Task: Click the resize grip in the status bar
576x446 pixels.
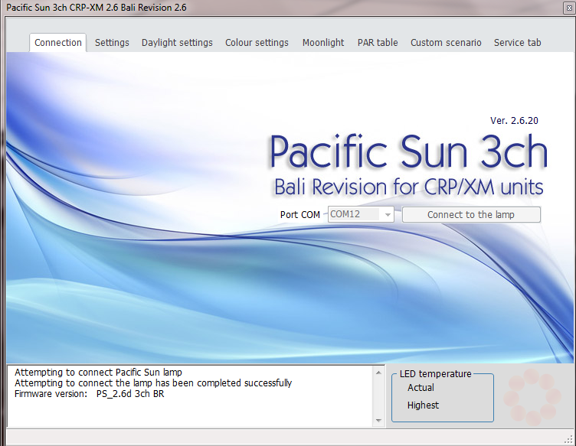Action: [x=568, y=438]
